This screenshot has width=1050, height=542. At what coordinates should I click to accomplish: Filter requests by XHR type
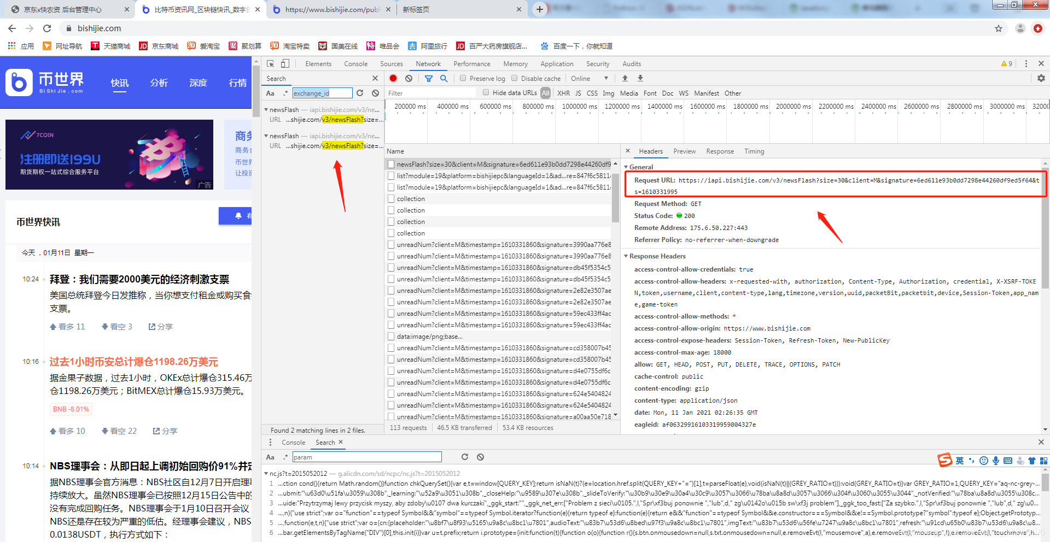(x=563, y=93)
